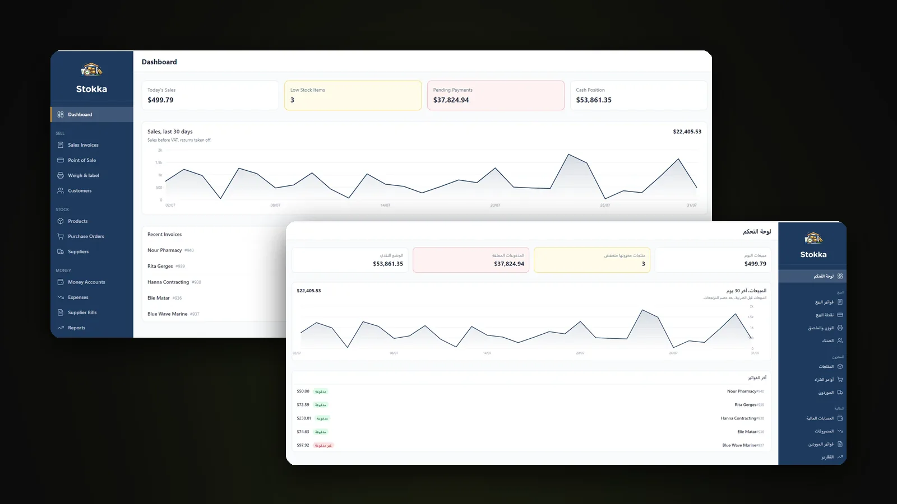Click the Cash Position card
The height and width of the screenshot is (504, 897).
(638, 95)
